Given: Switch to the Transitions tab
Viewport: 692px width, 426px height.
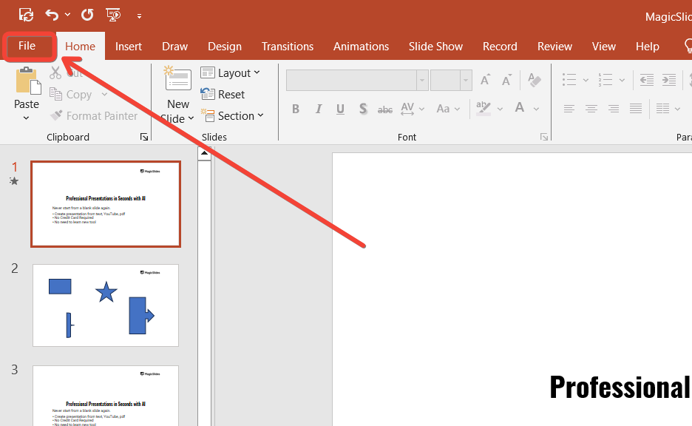Looking at the screenshot, I should pos(288,46).
